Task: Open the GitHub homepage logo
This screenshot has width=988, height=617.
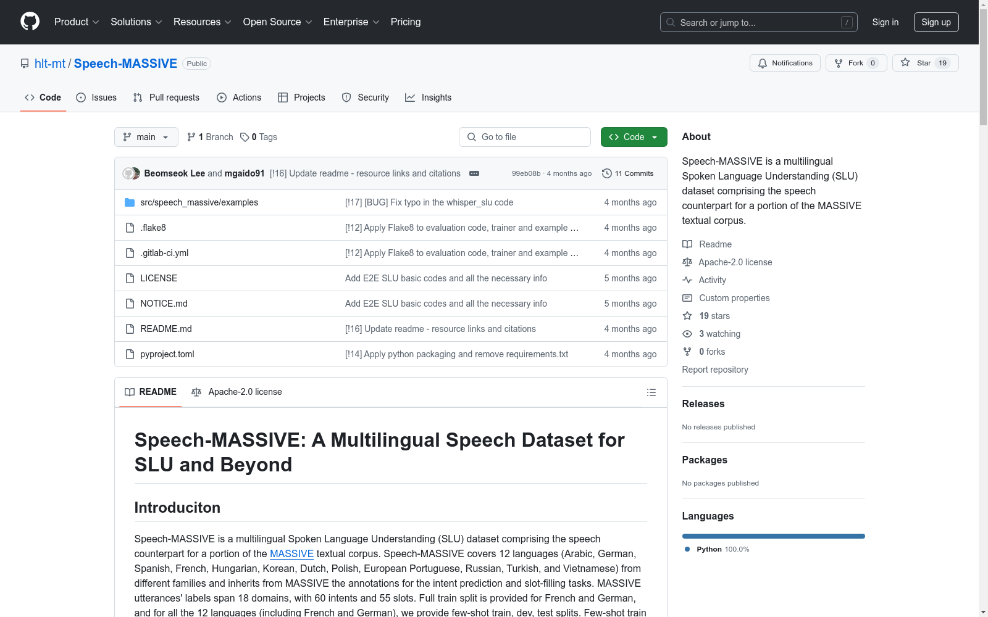Action: [30, 22]
